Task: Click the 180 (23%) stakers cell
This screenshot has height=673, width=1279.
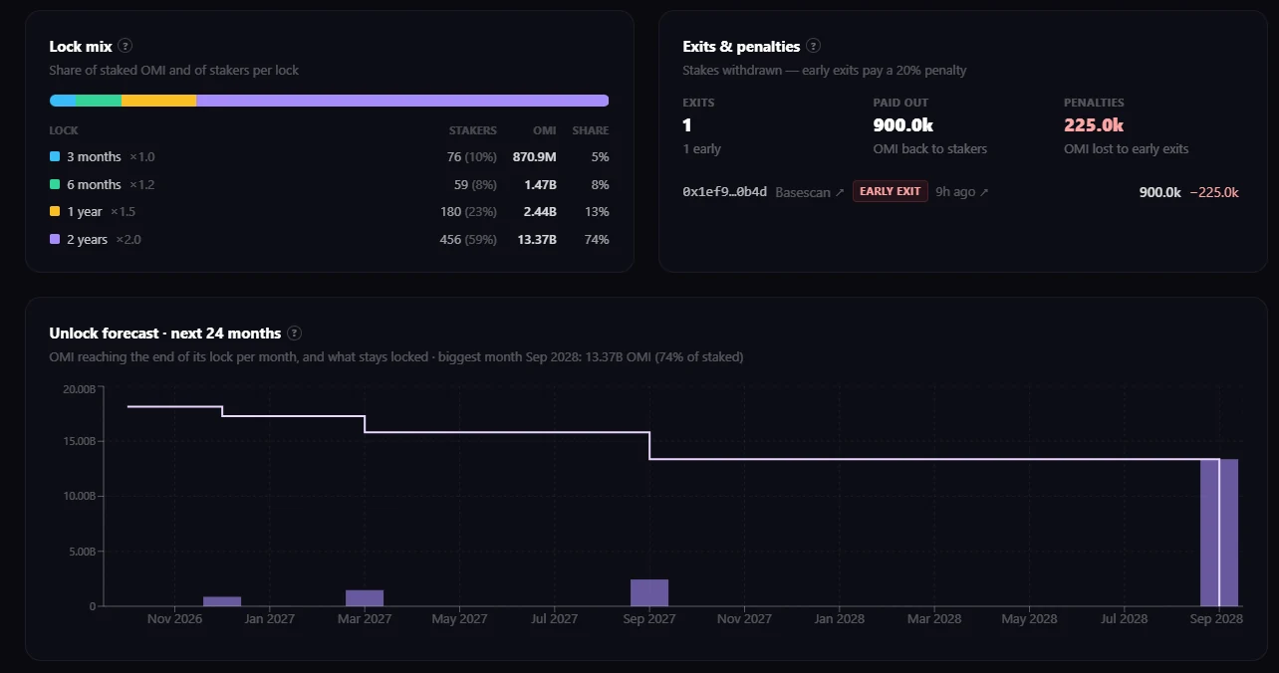Action: click(469, 212)
